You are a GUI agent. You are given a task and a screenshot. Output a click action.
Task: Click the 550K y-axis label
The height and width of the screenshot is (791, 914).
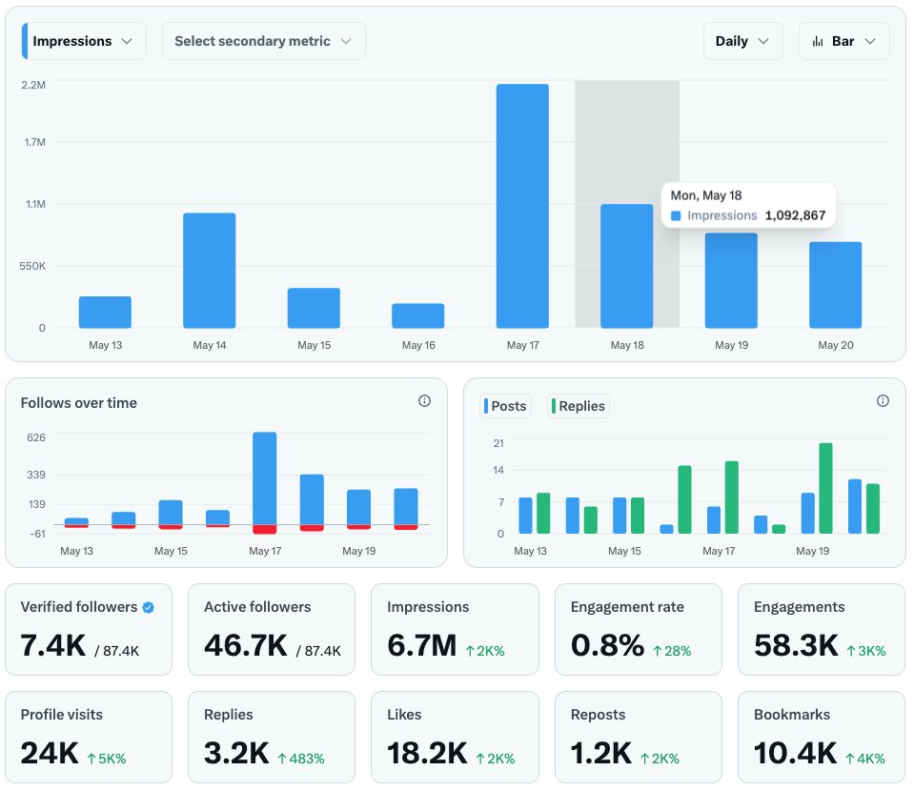click(x=32, y=267)
